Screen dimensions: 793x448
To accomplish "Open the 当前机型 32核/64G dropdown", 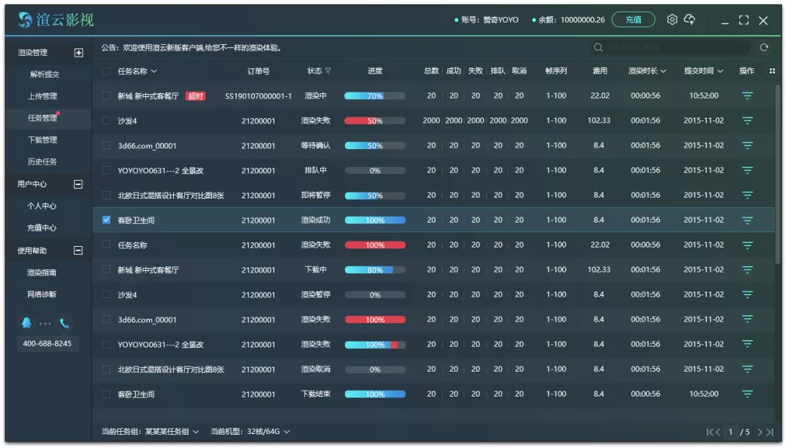I will coord(286,432).
